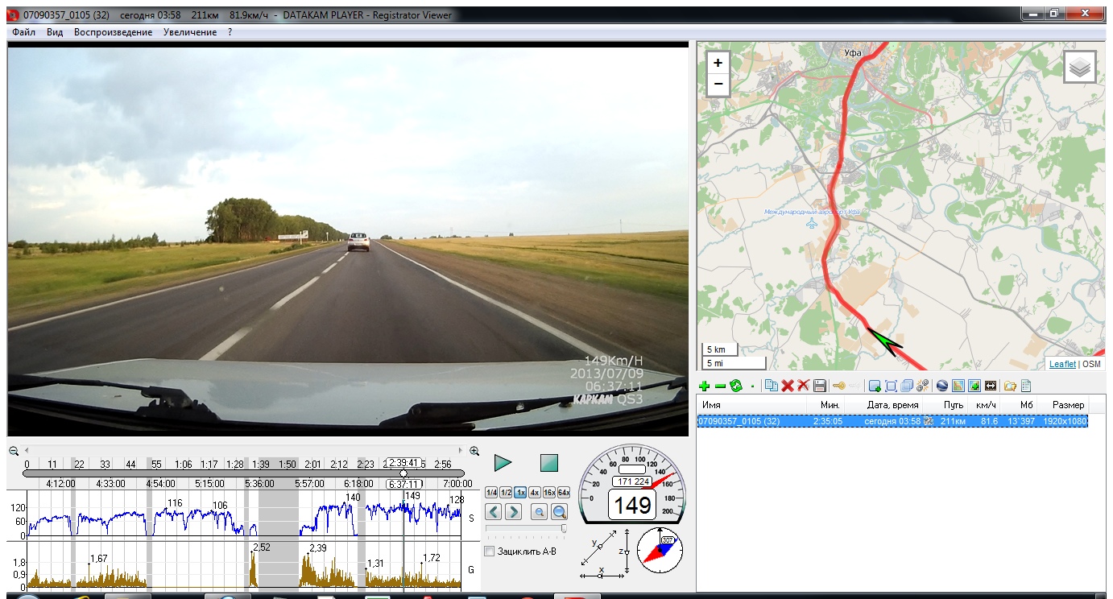This screenshot has width=1113, height=599.
Task: Set playback speed to 64x
Action: (x=563, y=493)
